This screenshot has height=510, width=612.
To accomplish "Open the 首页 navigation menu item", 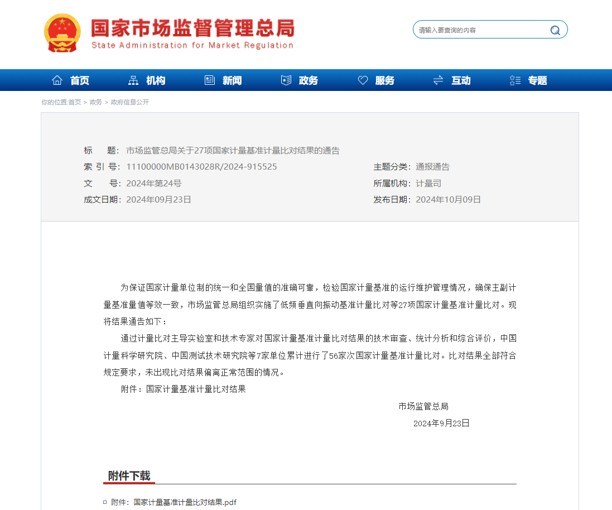I will coord(80,80).
